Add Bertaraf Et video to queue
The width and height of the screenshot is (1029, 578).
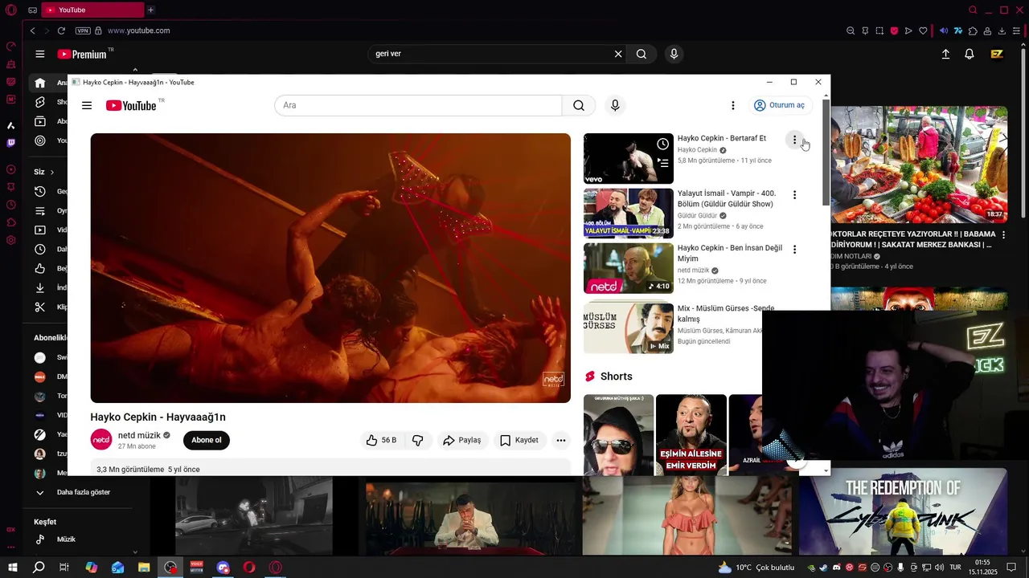point(662,163)
